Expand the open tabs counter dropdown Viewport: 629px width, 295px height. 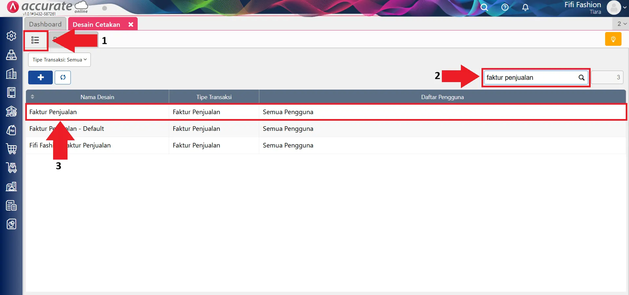click(x=621, y=24)
